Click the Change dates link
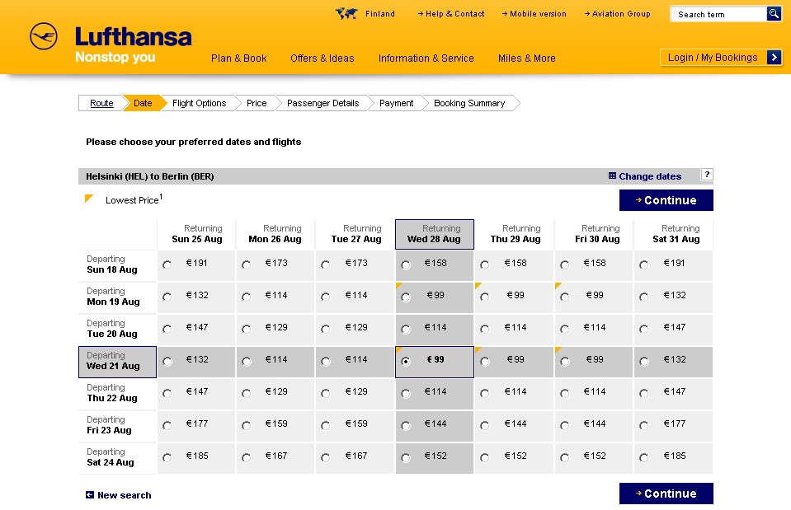 (650, 176)
